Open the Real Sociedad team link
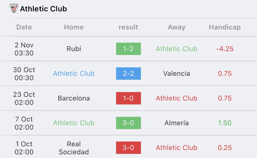The image size is (257, 158). click(74, 148)
